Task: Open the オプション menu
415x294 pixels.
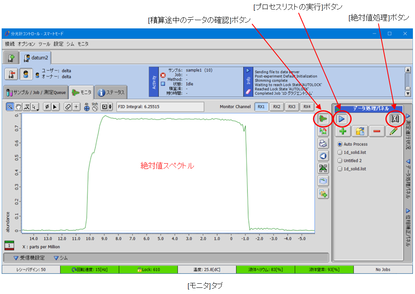Action: 26,44
